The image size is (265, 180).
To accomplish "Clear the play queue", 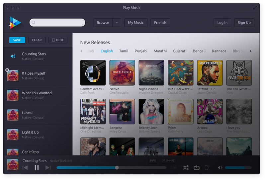I will pos(37,40).
